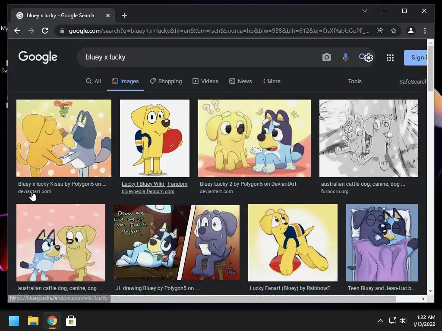The height and width of the screenshot is (331, 442).
Task: Open Microsoft Store from taskbar
Action: coord(71,321)
